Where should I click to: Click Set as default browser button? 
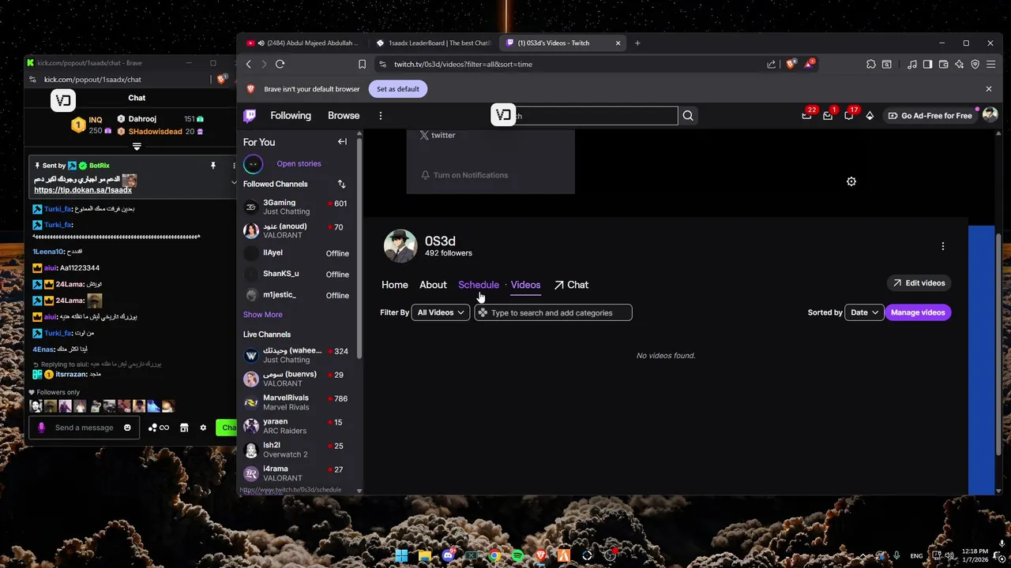point(398,89)
